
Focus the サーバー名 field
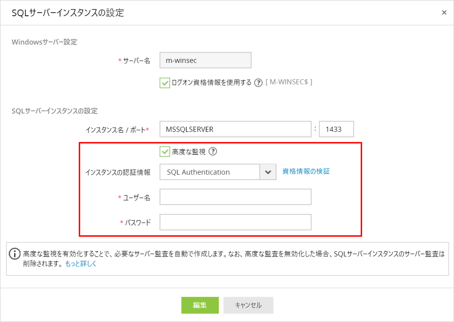coord(205,60)
